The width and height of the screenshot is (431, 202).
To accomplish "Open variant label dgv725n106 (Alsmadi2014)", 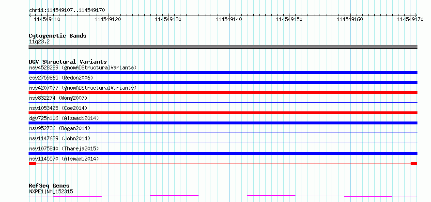I will tap(64, 118).
